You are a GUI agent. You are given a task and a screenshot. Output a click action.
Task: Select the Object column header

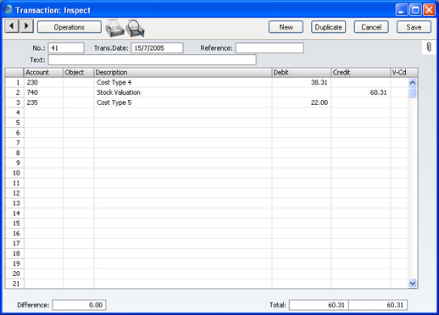click(x=78, y=73)
